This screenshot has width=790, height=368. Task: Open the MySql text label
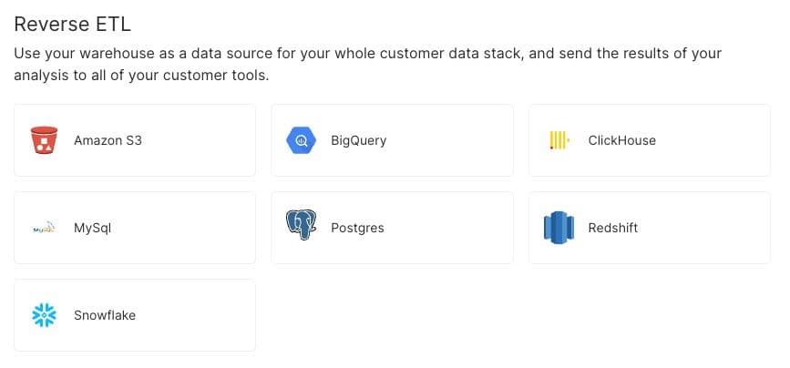click(92, 228)
